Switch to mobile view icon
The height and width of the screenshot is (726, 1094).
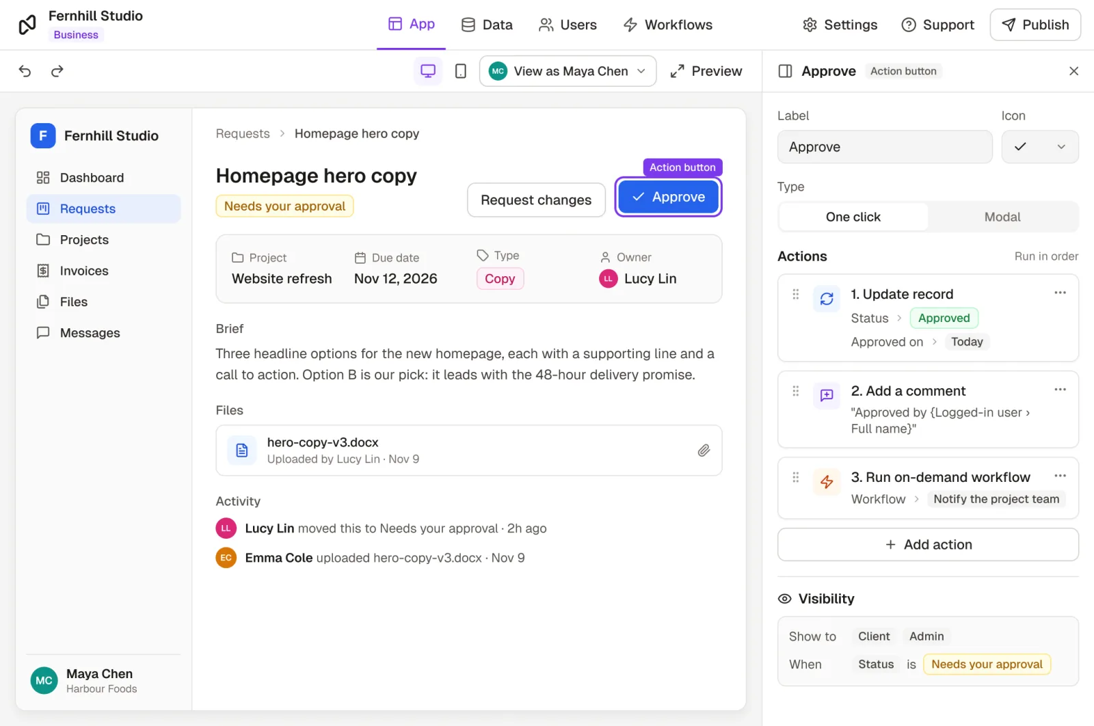pos(461,71)
